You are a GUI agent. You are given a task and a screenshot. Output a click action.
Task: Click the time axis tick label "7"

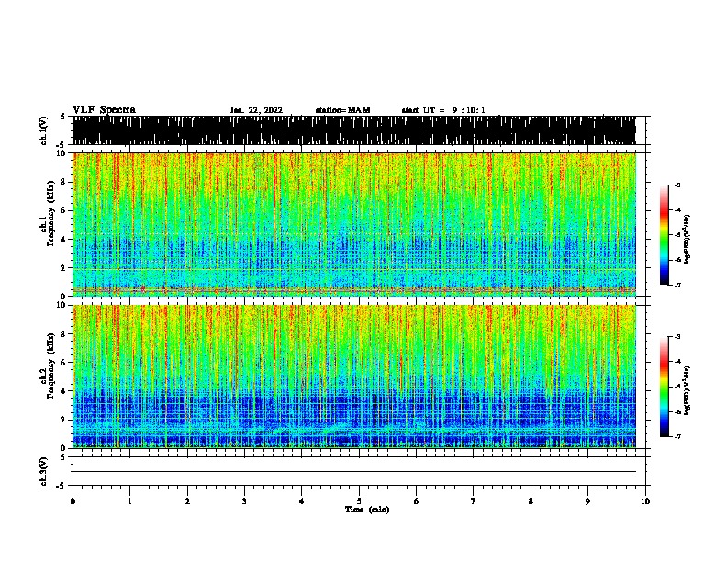pos(474,501)
